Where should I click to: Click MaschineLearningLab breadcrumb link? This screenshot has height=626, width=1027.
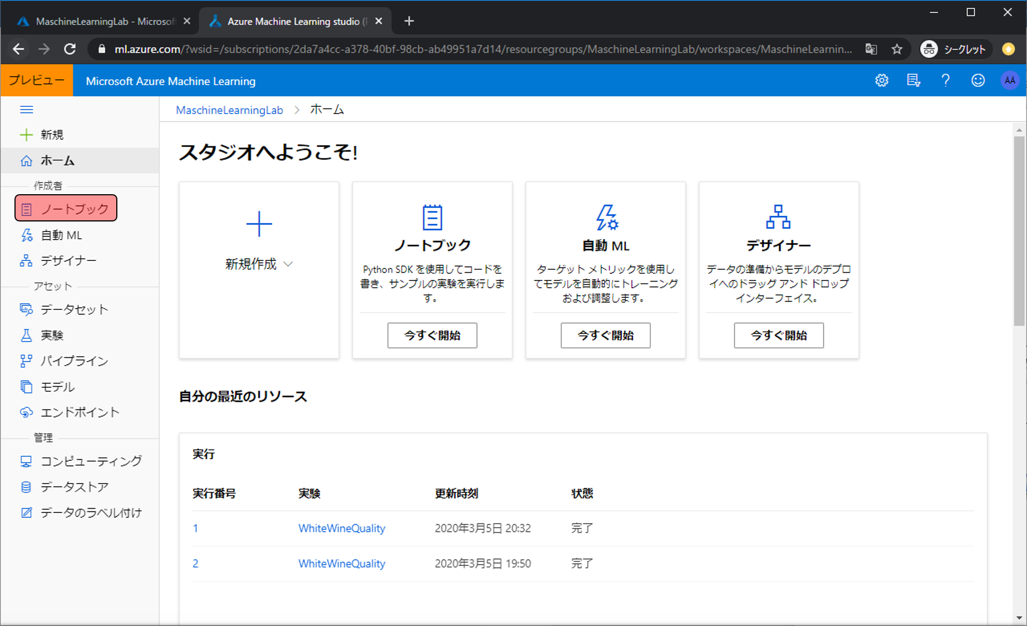coord(229,110)
